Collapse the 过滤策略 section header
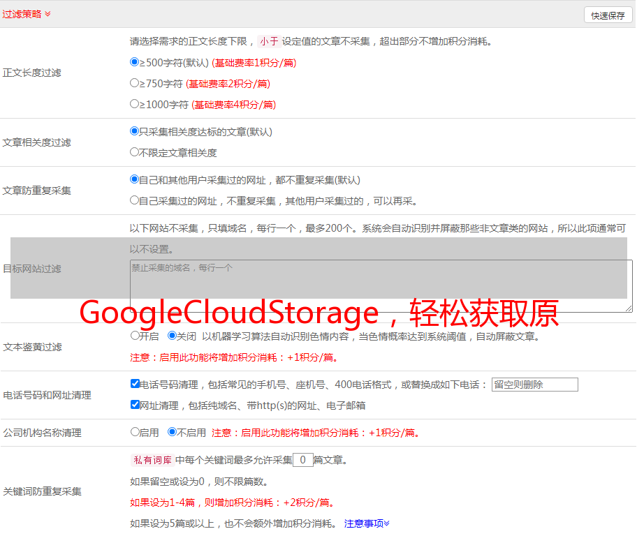Image resolution: width=637 pixels, height=536 pixels. coord(27,14)
